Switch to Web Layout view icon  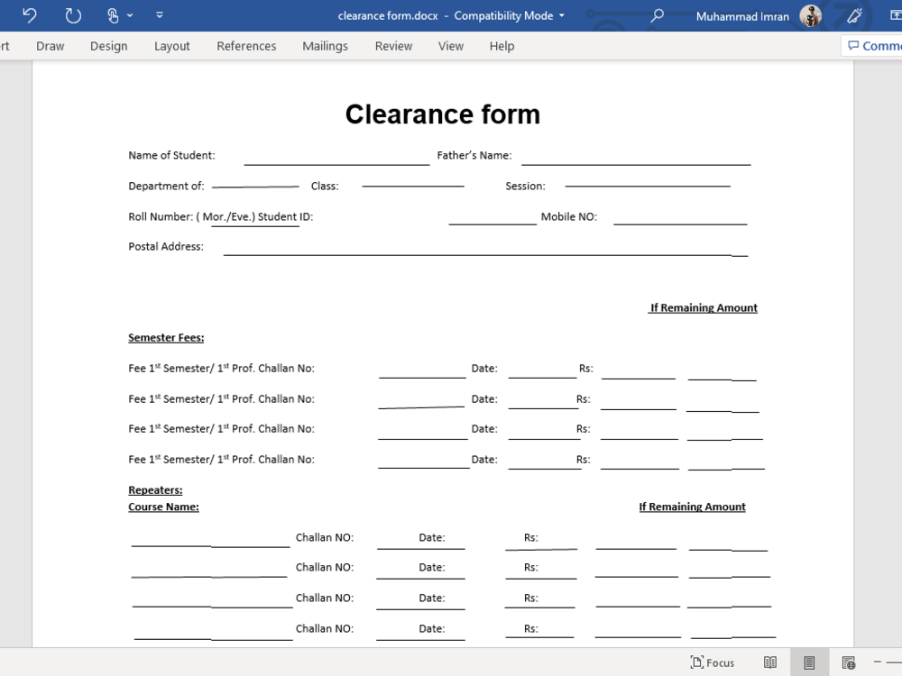coord(849,662)
